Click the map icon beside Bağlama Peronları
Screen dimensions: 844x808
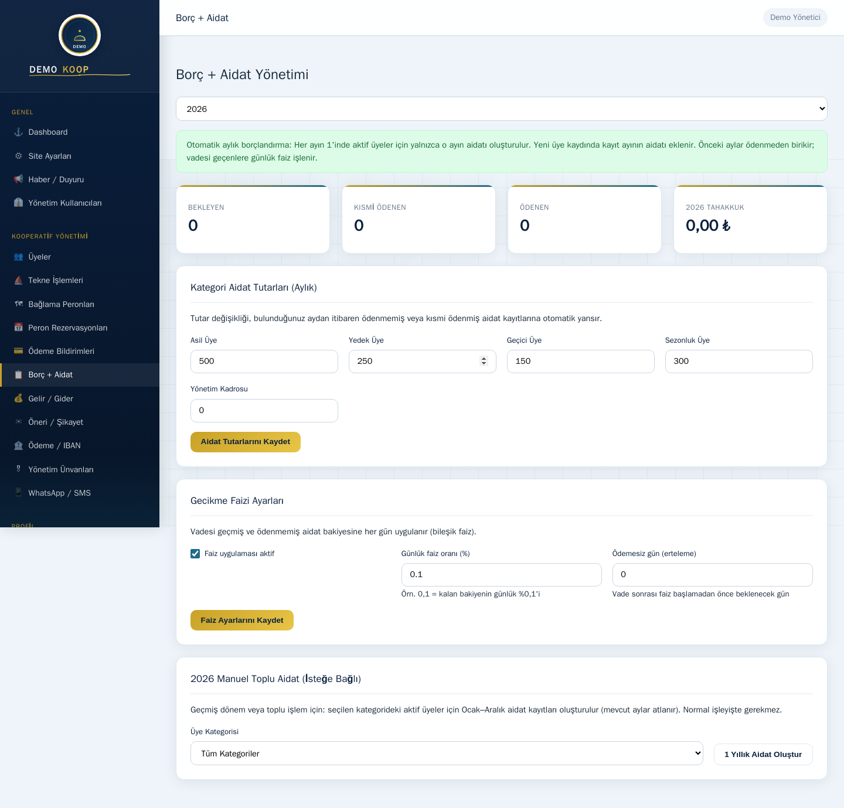(19, 304)
